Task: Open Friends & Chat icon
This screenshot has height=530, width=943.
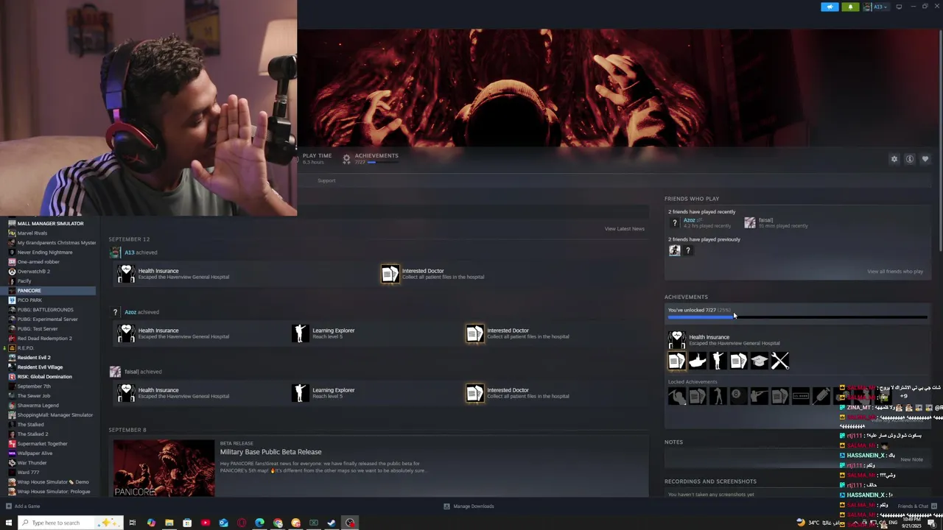Action: click(x=933, y=506)
